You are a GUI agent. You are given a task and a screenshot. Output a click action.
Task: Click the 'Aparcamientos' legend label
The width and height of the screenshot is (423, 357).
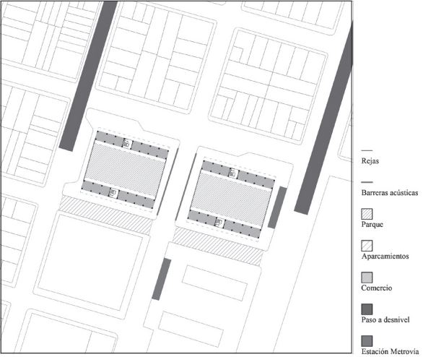click(x=385, y=257)
